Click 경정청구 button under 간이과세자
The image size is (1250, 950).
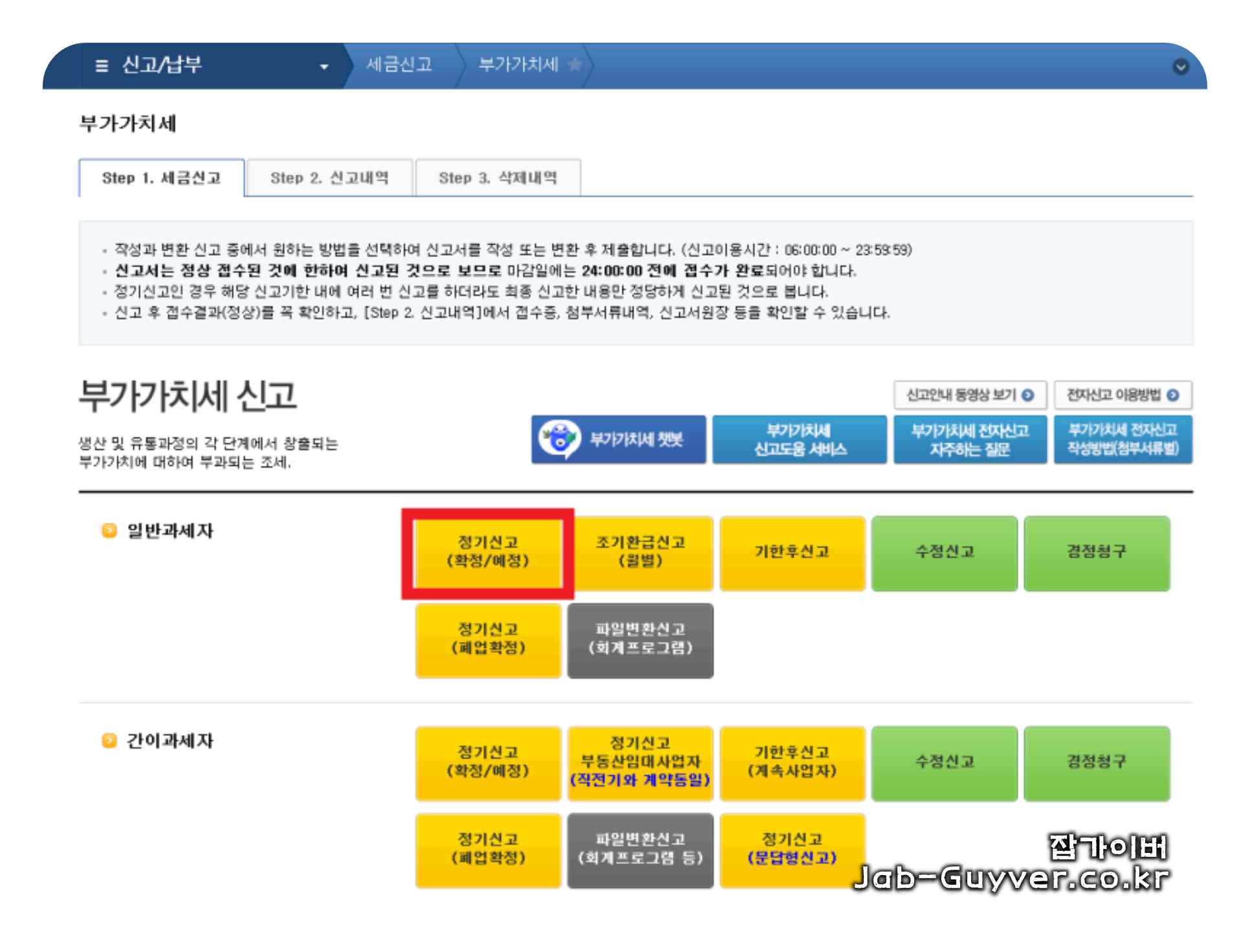pyautogui.click(x=1096, y=762)
